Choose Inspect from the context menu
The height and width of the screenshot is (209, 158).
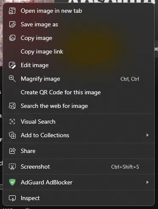[79, 198]
